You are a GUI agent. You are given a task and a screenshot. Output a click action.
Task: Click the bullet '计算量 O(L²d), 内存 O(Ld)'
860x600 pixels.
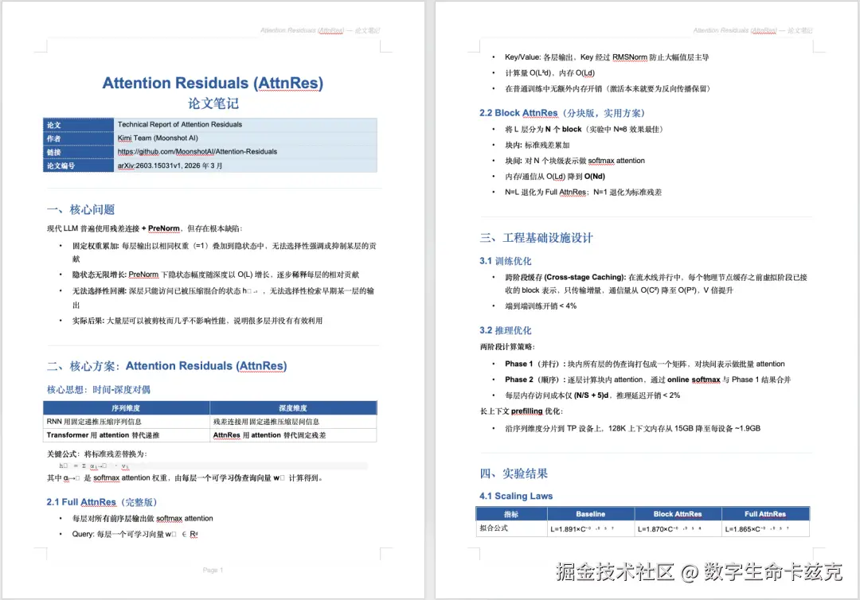tap(549, 73)
